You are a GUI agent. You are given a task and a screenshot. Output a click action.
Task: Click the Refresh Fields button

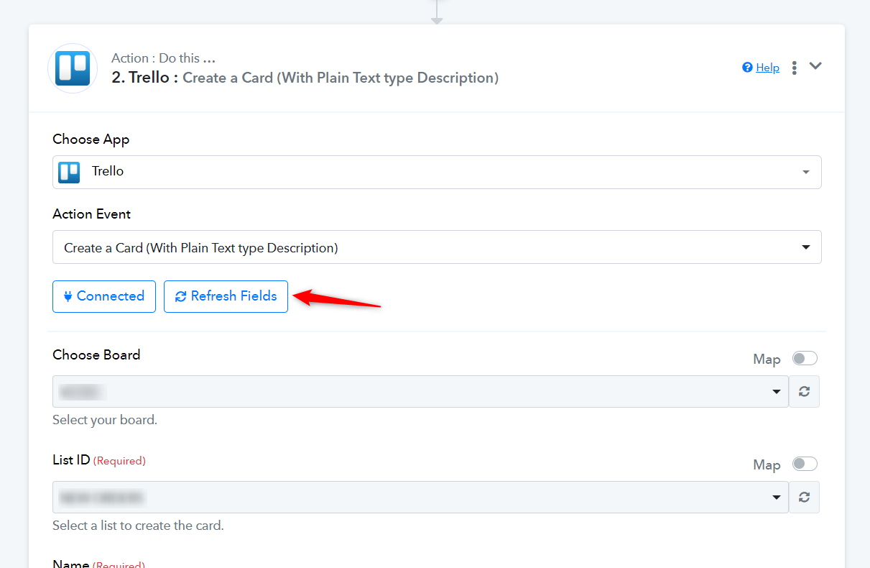pyautogui.click(x=226, y=296)
